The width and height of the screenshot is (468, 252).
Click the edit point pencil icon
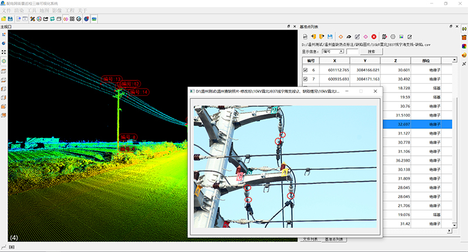(x=357, y=36)
